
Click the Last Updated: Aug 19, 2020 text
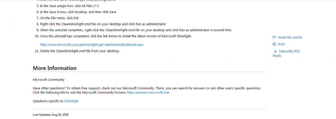coord(51,115)
